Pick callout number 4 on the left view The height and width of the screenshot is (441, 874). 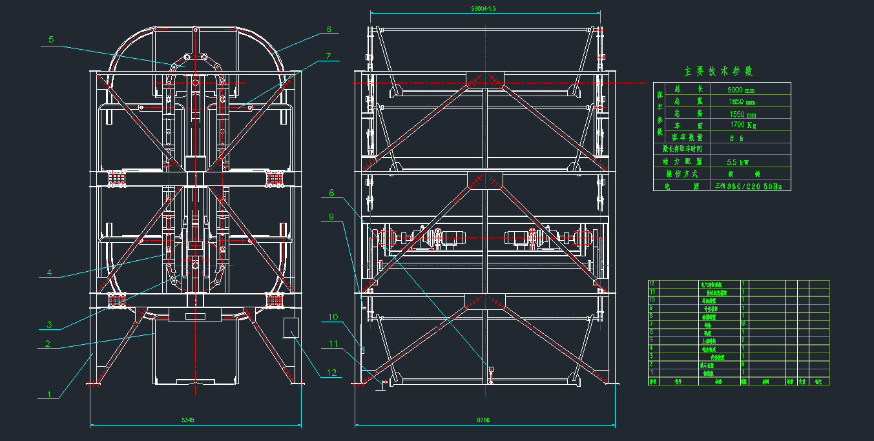(49, 272)
